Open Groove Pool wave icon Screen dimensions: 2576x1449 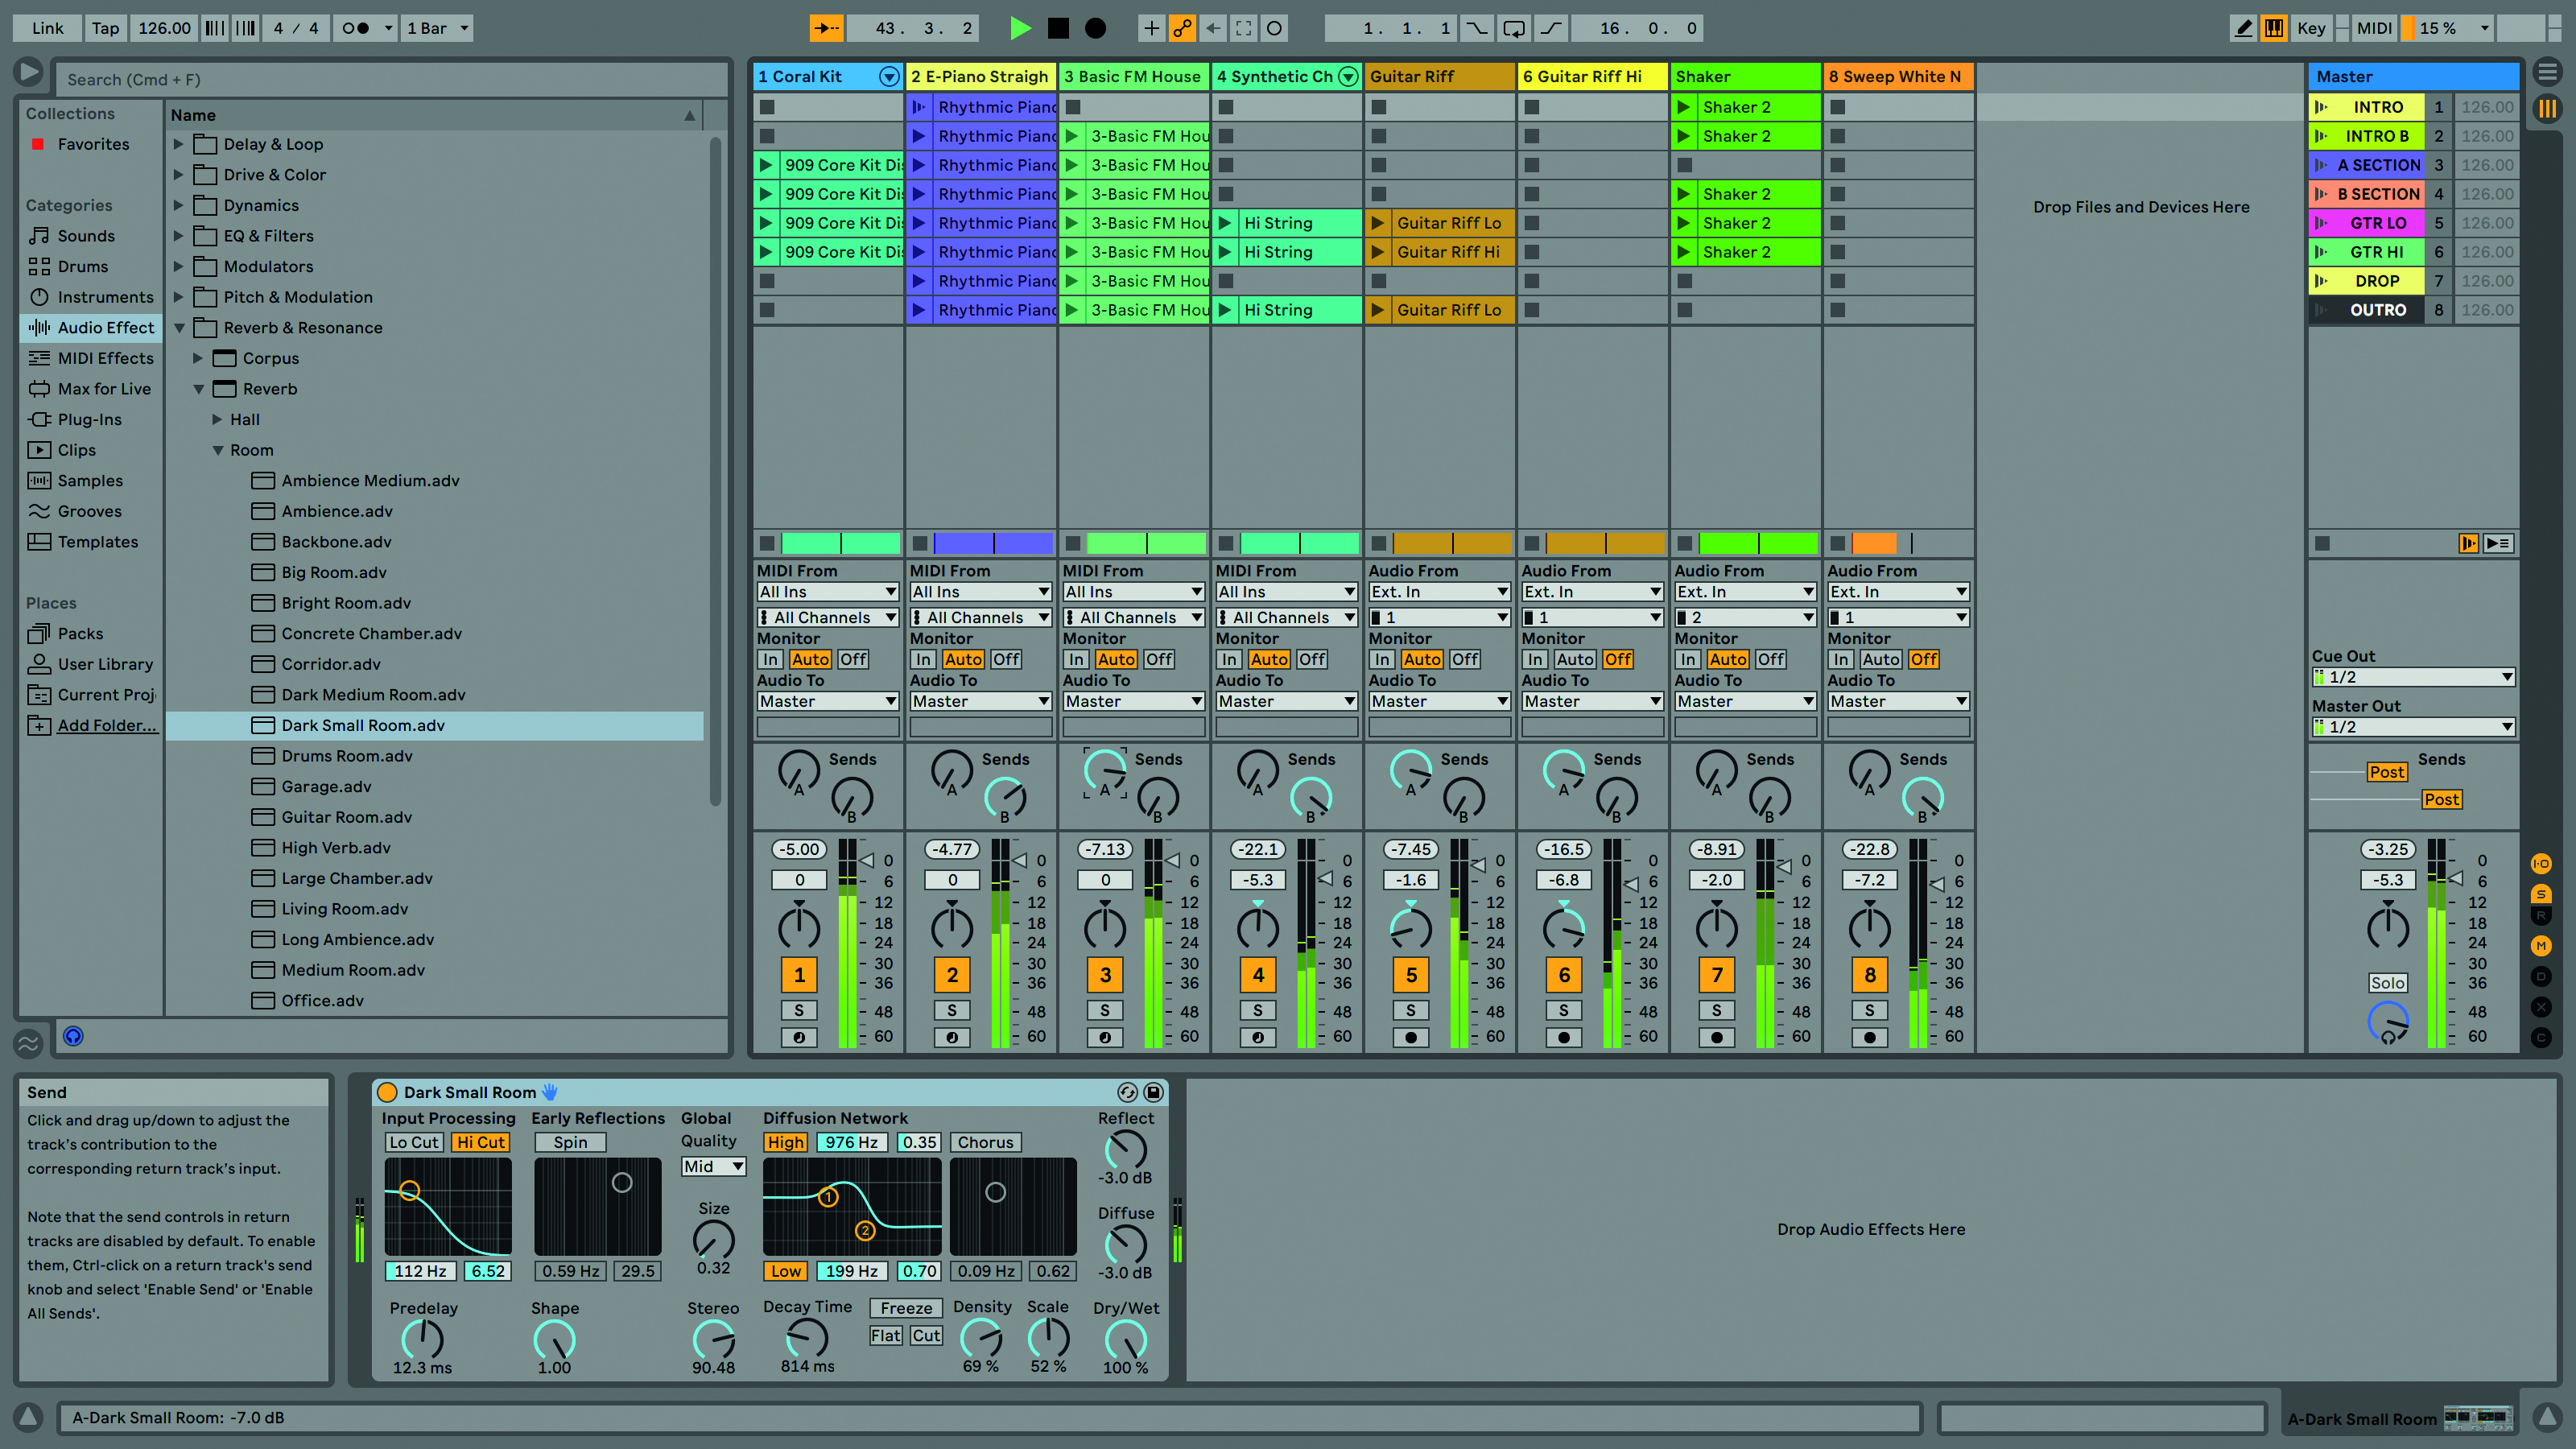pyautogui.click(x=28, y=1044)
